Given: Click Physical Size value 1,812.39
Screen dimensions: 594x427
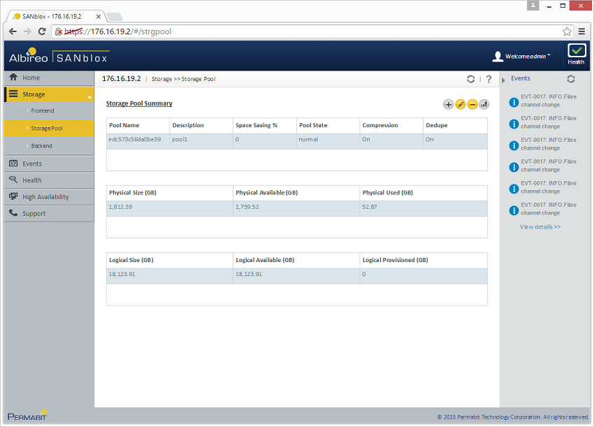Looking at the screenshot, I should tap(120, 207).
